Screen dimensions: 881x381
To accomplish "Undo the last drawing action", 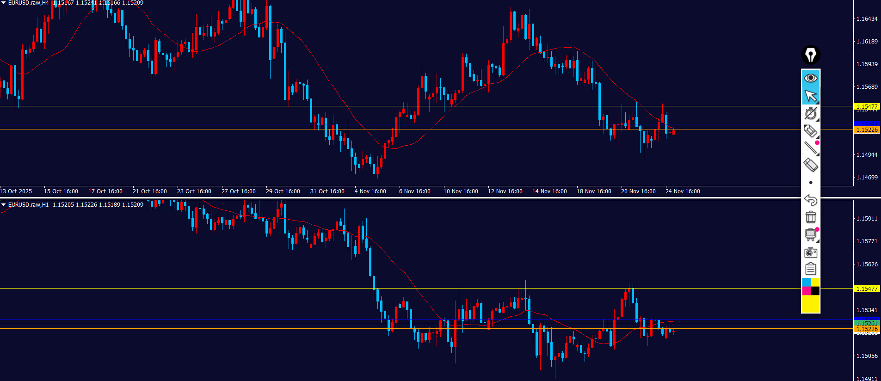I will pyautogui.click(x=810, y=200).
